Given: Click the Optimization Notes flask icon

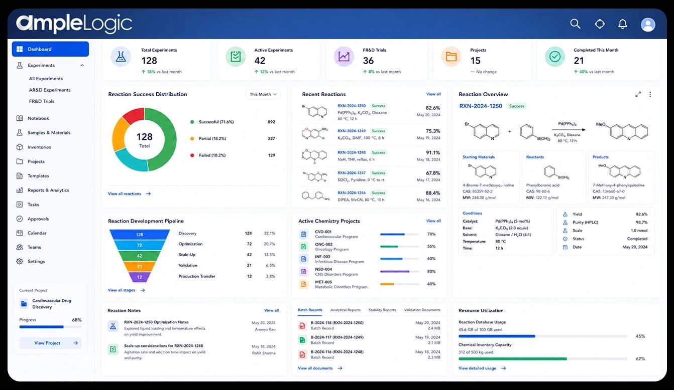Looking at the screenshot, I should 113,326.
